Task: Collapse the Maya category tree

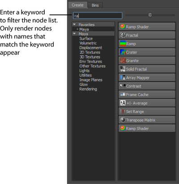Action: click(x=74, y=34)
